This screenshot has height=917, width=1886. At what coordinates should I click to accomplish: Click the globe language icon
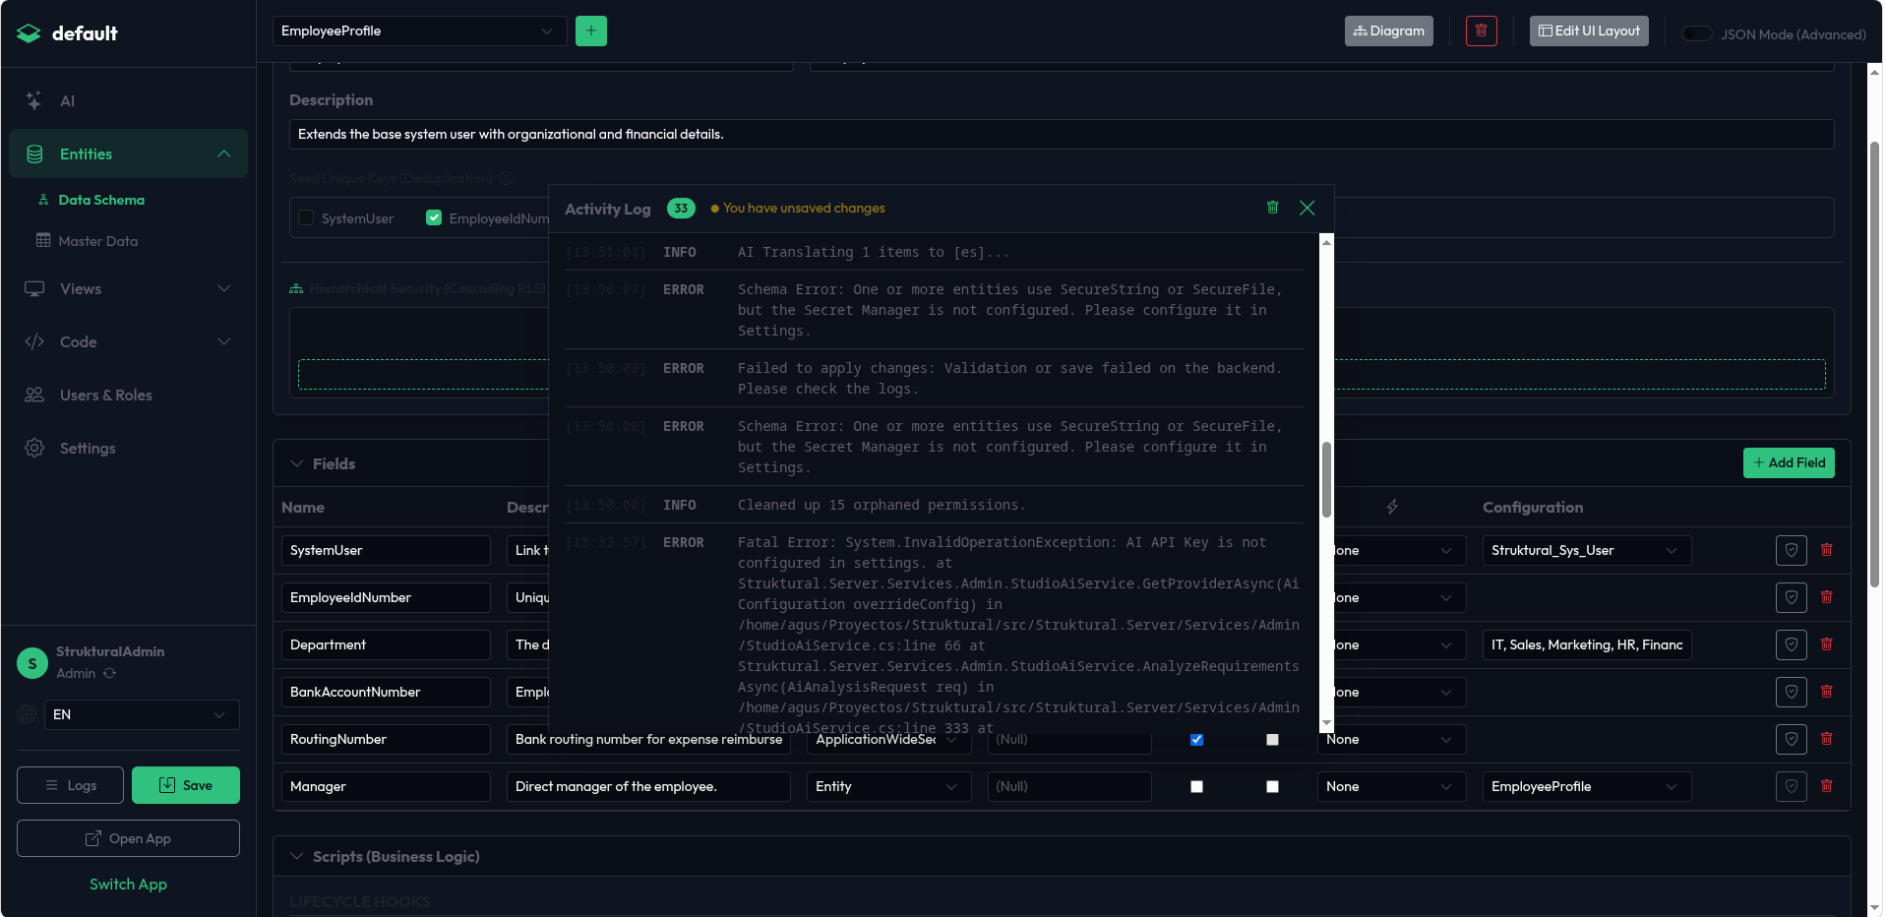[x=28, y=714]
